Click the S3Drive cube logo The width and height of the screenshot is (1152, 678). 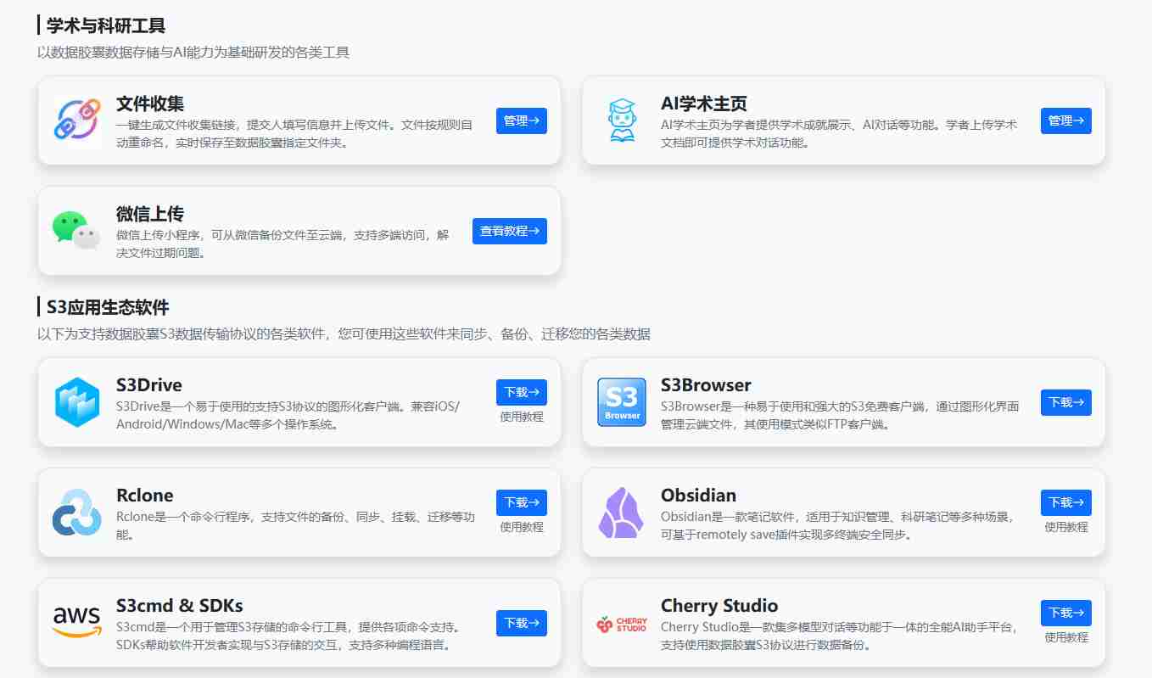pyautogui.click(x=76, y=402)
